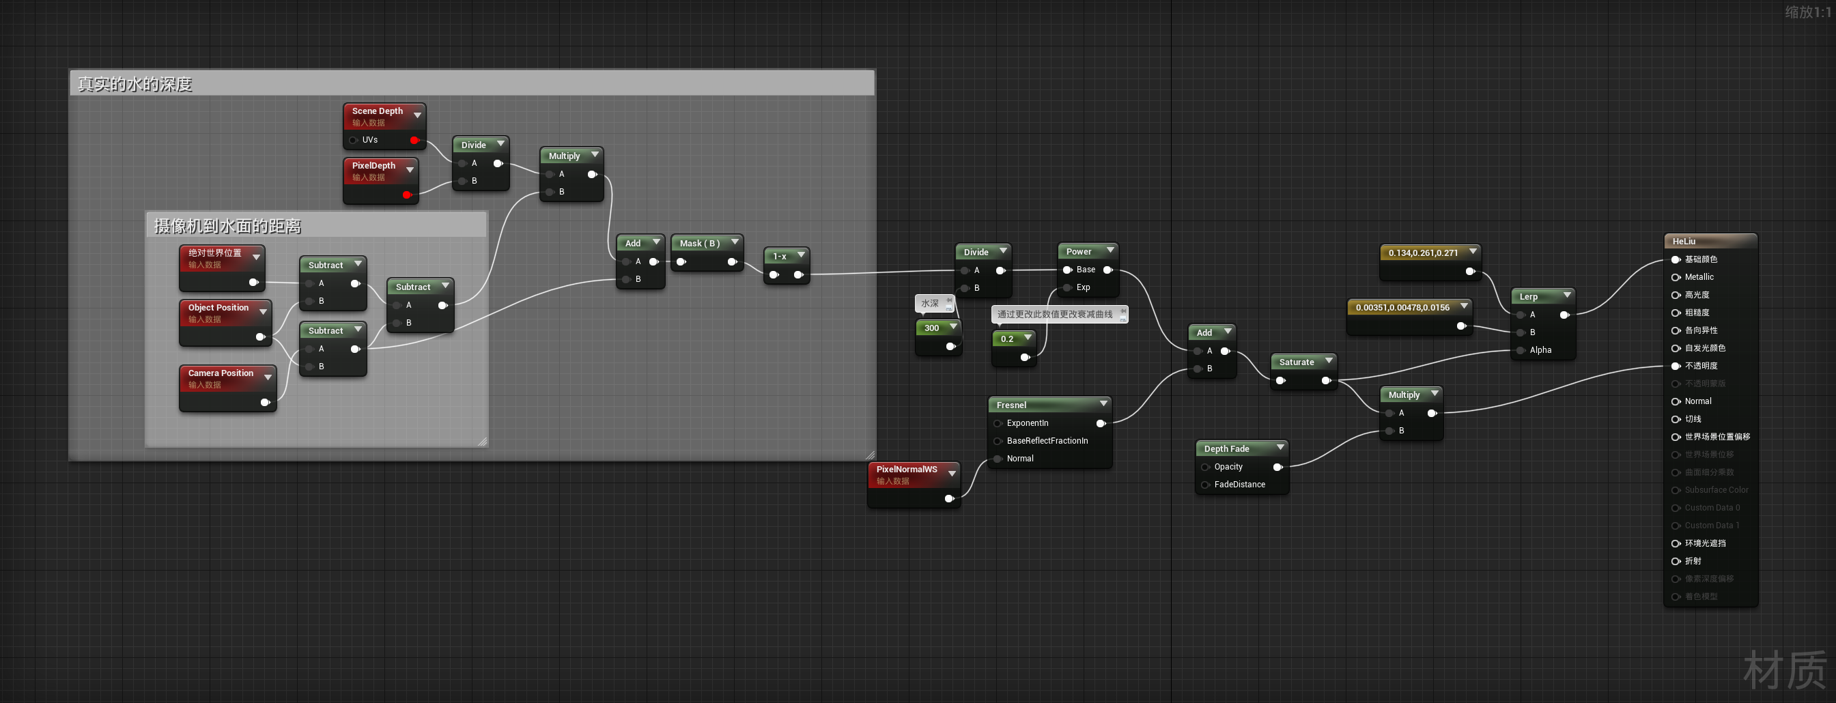Click the 各向异性 pin on HeLiu
The image size is (1836, 703).
[1676, 330]
